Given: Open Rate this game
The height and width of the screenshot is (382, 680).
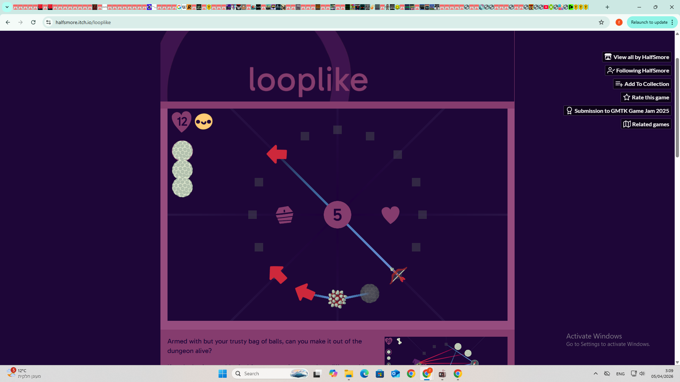Looking at the screenshot, I should [646, 97].
